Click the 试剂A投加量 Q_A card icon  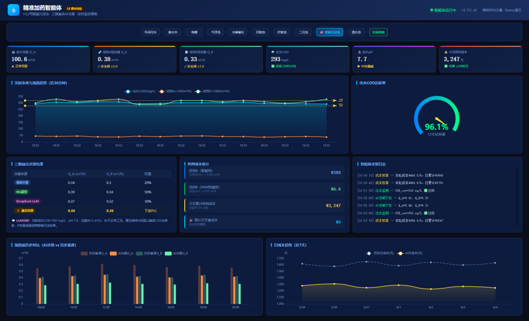99,52
